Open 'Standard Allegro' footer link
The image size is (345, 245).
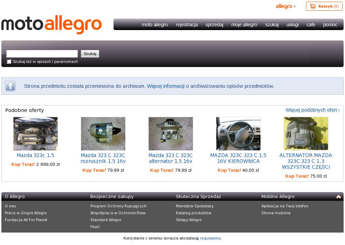tap(106, 220)
